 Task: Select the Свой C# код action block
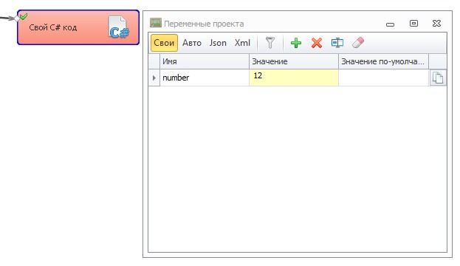78,27
